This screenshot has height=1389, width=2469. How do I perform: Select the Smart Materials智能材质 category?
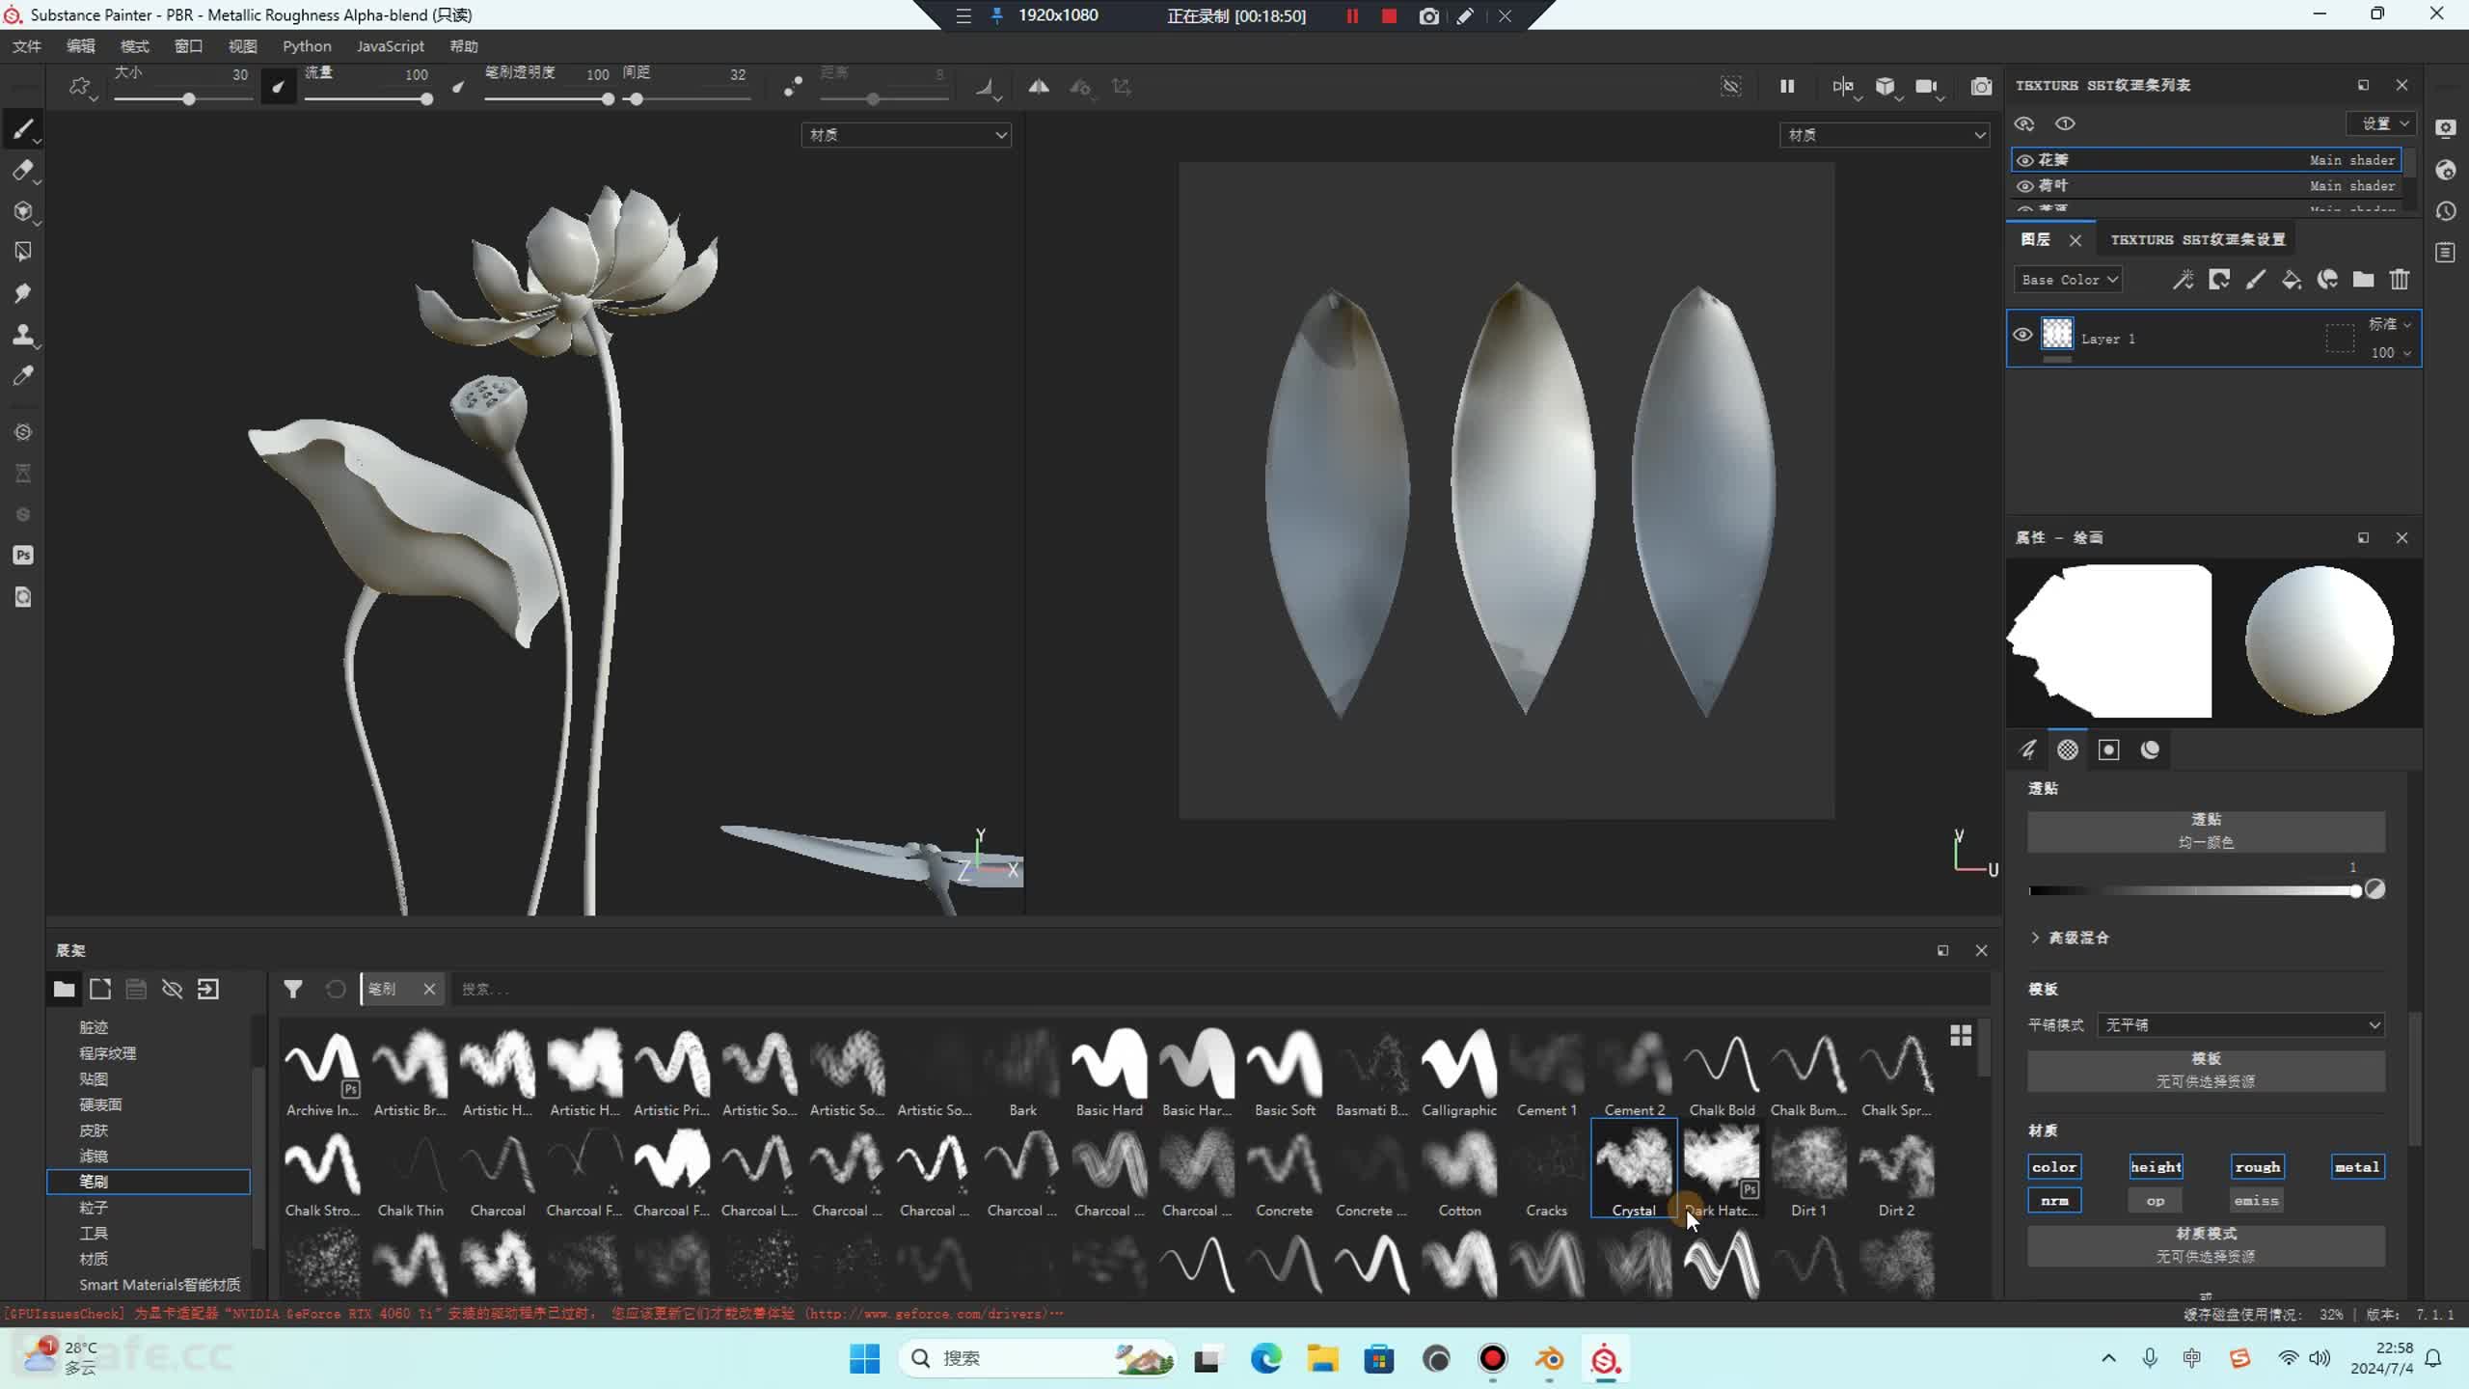tap(159, 1285)
